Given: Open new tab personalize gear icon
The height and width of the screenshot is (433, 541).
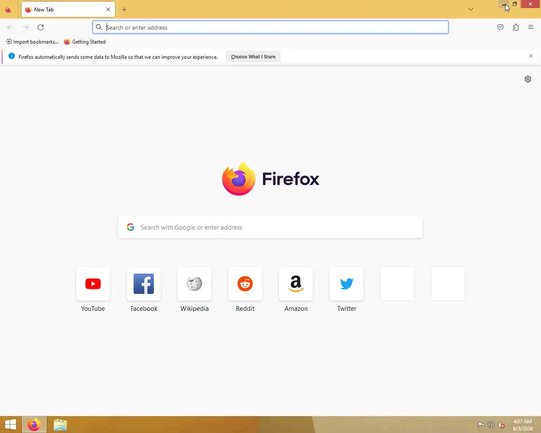Looking at the screenshot, I should [x=528, y=79].
